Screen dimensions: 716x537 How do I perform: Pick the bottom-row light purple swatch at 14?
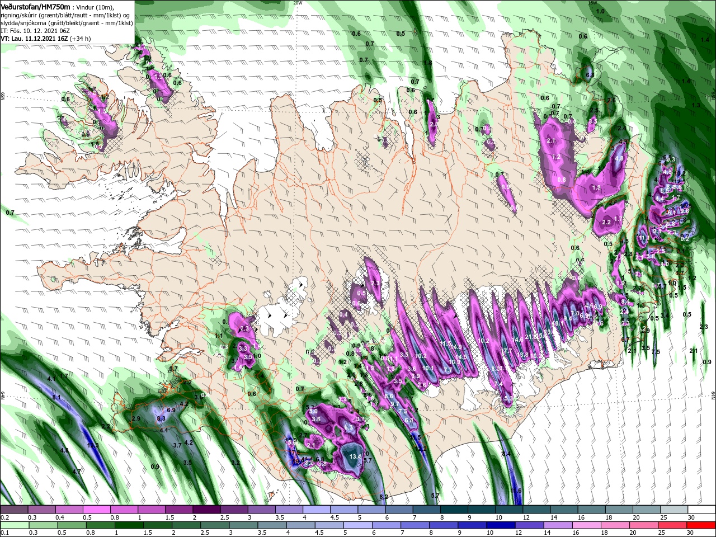pos(557,525)
